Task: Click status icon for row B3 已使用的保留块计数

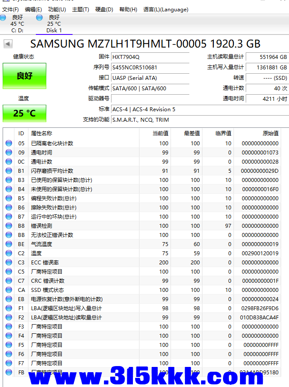Action: [9, 180]
